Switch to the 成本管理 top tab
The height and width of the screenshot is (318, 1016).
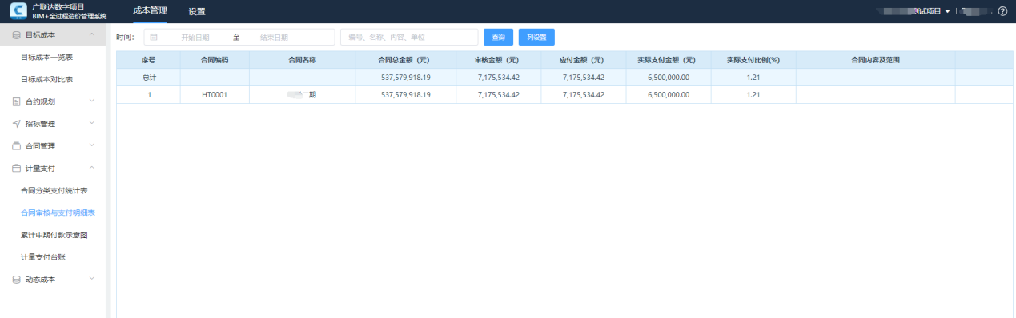(x=150, y=11)
